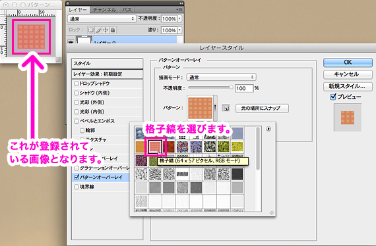This screenshot has width=376, height=246.
Task: Click the style preview thumbnail under プレビュー
Action: 348,117
